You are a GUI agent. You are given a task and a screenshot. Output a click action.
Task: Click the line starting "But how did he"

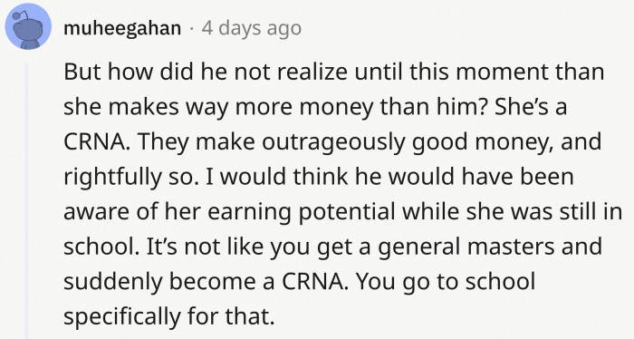[x=333, y=72]
